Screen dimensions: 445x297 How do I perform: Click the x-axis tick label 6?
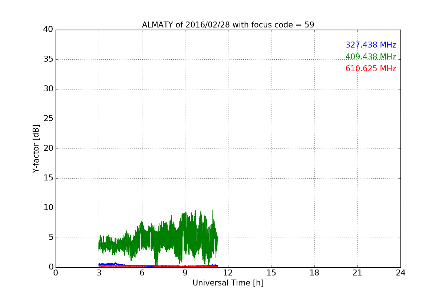pos(142,273)
